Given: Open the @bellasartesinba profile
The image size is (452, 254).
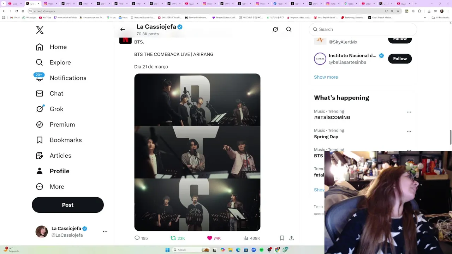Looking at the screenshot, I should click(347, 62).
